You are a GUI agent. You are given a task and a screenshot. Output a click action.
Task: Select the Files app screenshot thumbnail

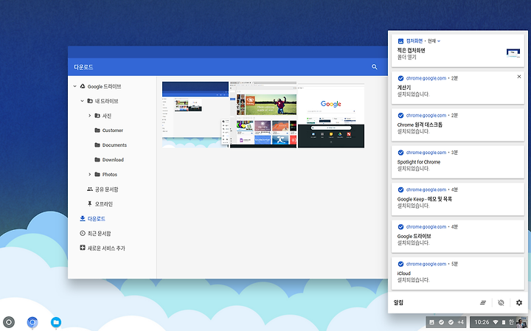[x=195, y=115]
